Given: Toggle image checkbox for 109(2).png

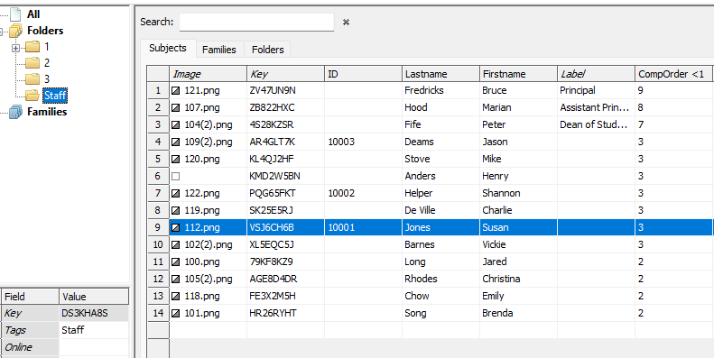Looking at the screenshot, I should click(175, 142).
